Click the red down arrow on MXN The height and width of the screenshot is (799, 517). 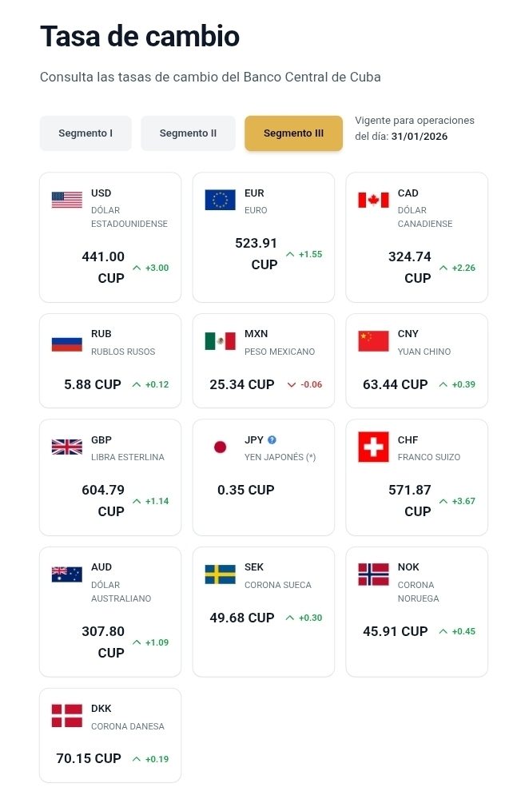click(x=292, y=385)
